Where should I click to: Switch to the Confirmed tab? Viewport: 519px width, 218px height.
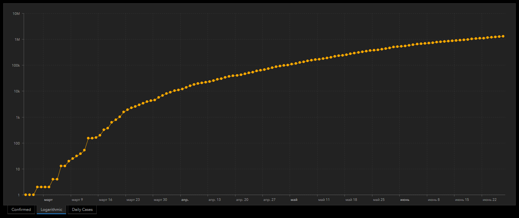click(21, 210)
